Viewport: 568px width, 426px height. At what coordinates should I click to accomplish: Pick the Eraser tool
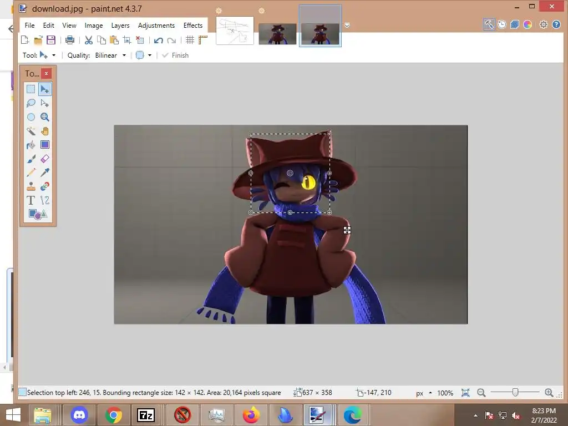pos(45,159)
